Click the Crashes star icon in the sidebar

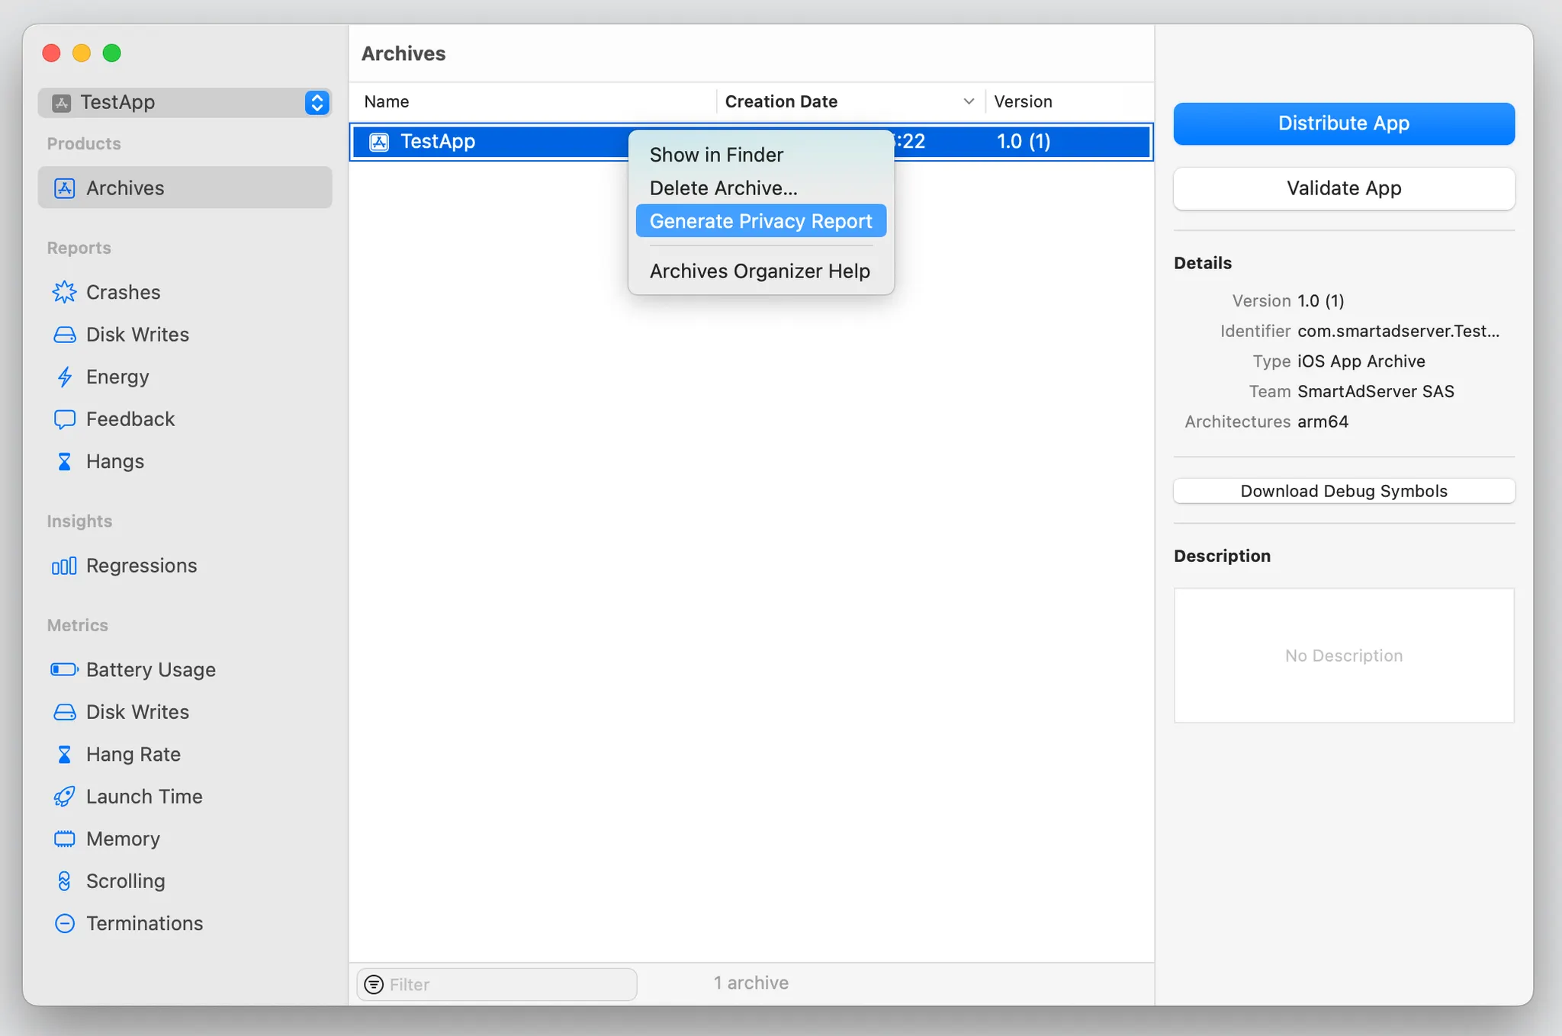click(64, 292)
